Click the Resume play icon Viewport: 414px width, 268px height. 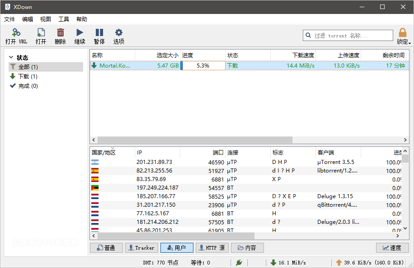(80, 32)
